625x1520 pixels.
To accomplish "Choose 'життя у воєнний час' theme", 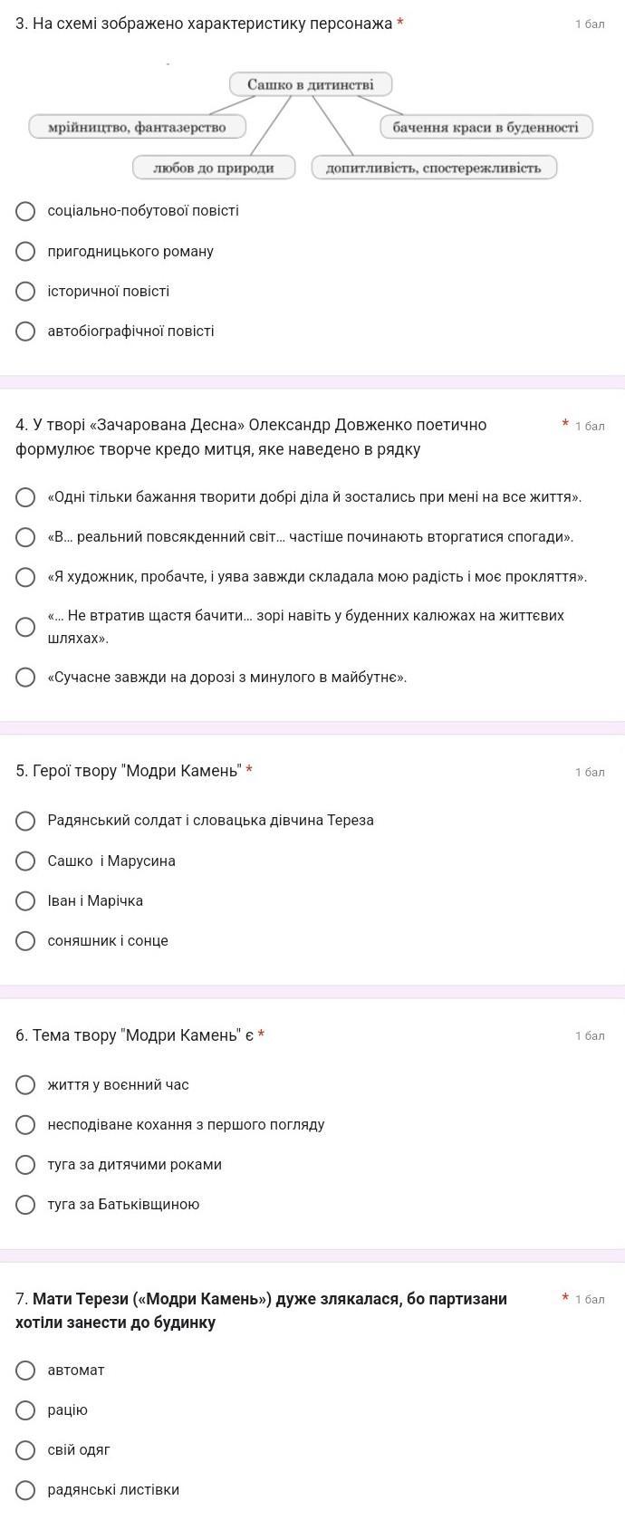I will point(26,1084).
